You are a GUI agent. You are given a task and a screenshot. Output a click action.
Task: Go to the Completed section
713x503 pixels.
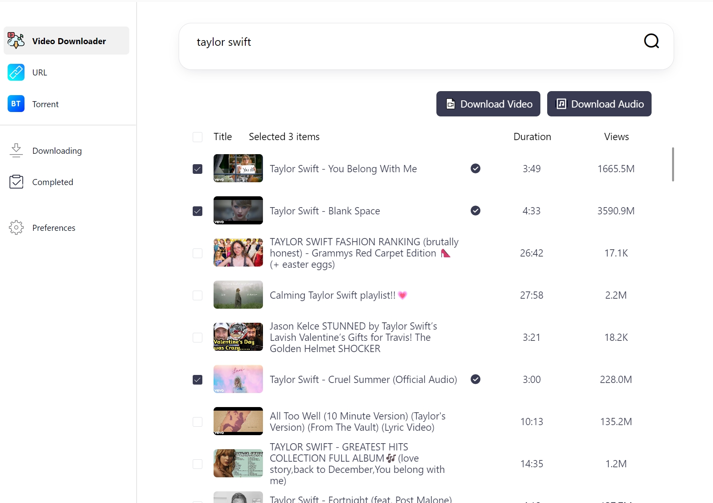[53, 182]
